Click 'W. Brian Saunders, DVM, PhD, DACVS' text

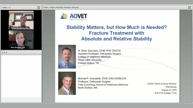coord(99,51)
